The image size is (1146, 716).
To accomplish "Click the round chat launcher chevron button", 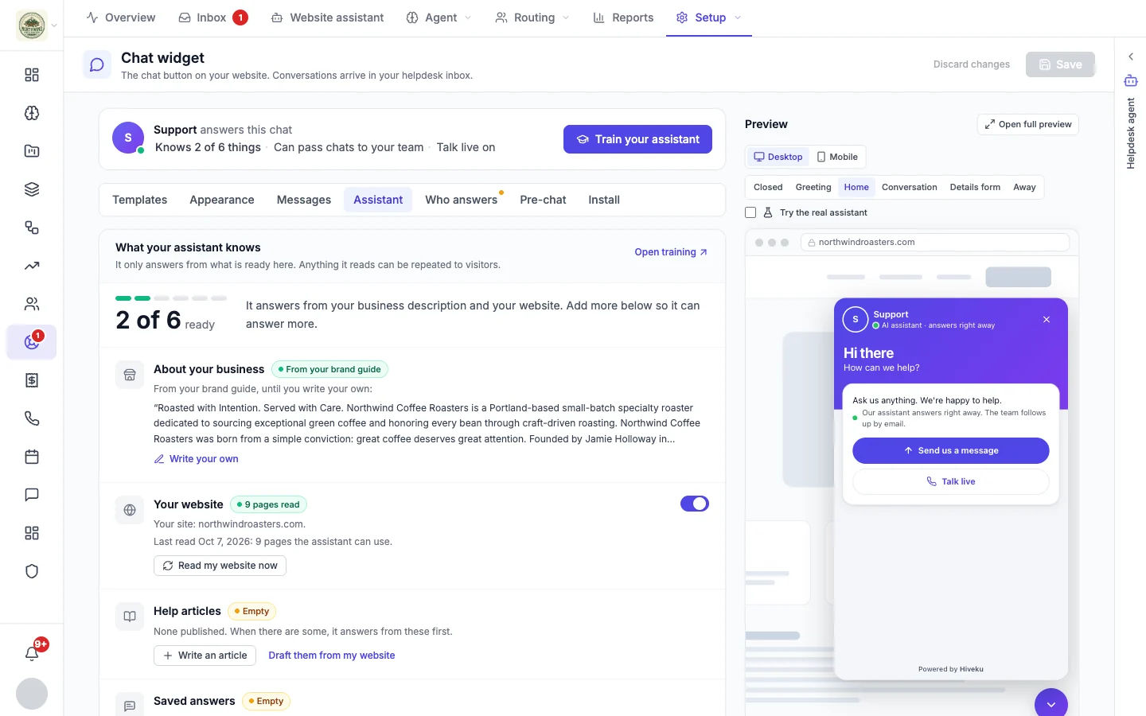I will click(x=1051, y=704).
